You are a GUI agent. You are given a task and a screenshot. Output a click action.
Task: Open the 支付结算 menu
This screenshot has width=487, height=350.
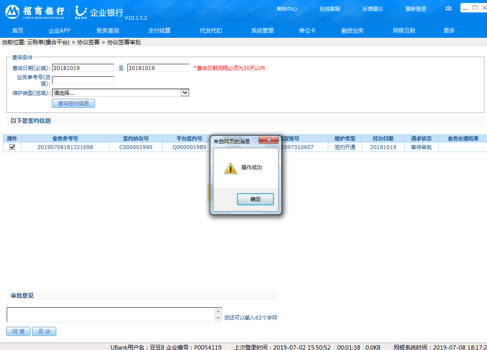pyautogui.click(x=159, y=30)
